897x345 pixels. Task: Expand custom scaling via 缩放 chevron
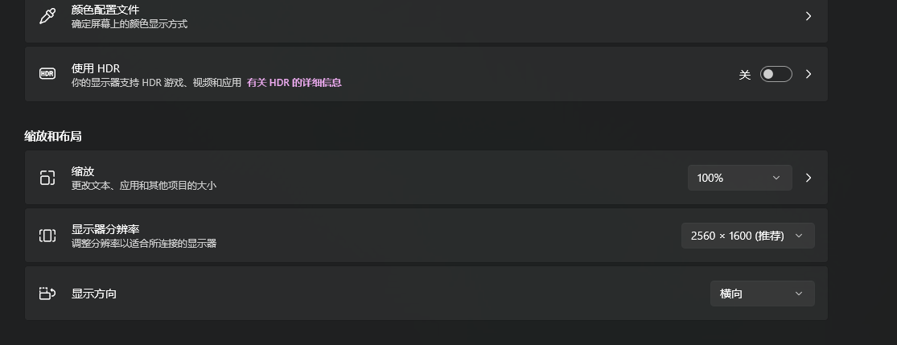tap(809, 178)
